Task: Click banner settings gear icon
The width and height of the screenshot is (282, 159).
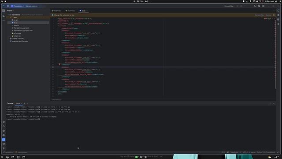Action: [x=274, y=15]
